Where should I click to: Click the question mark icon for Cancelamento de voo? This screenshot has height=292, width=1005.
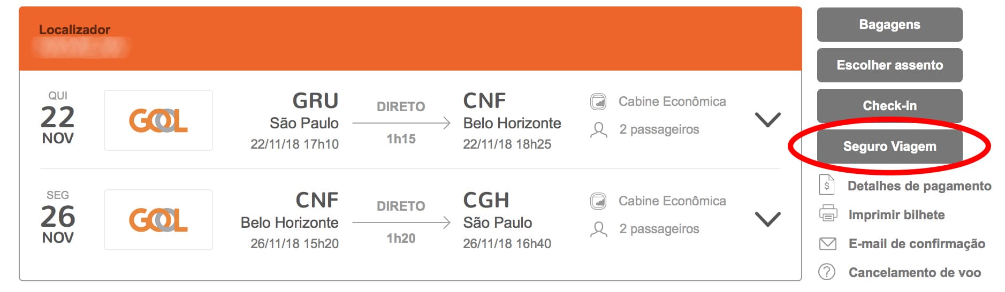(827, 272)
